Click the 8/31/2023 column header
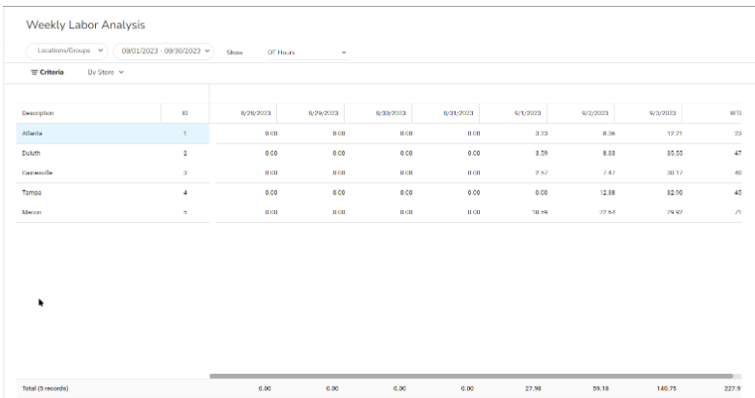The width and height of the screenshot is (755, 398). (456, 113)
